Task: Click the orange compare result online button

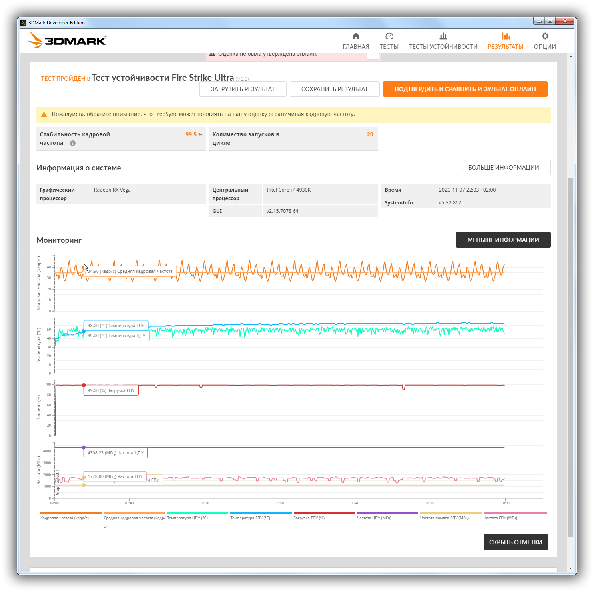Action: (465, 89)
